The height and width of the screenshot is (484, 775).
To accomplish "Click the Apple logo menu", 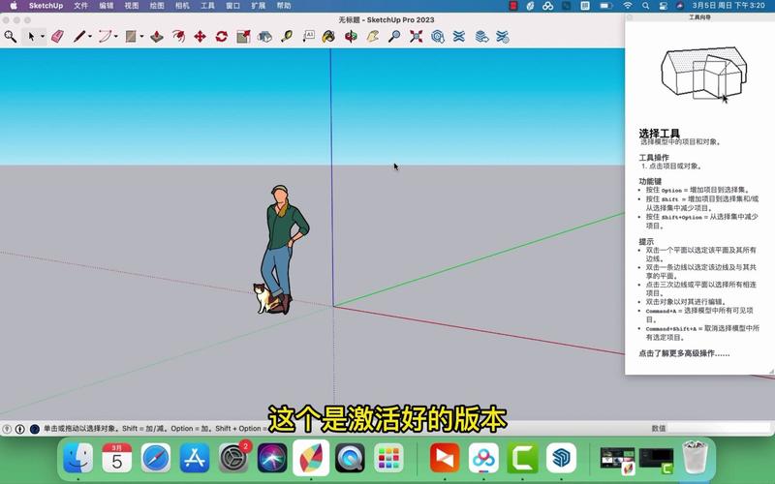I will [14, 6].
